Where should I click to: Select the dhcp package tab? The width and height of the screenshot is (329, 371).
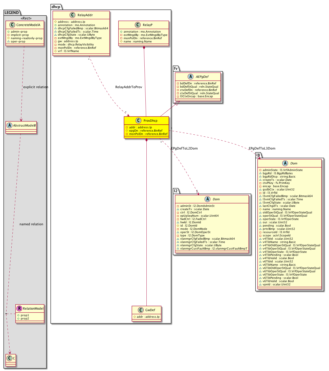(x=56, y=7)
